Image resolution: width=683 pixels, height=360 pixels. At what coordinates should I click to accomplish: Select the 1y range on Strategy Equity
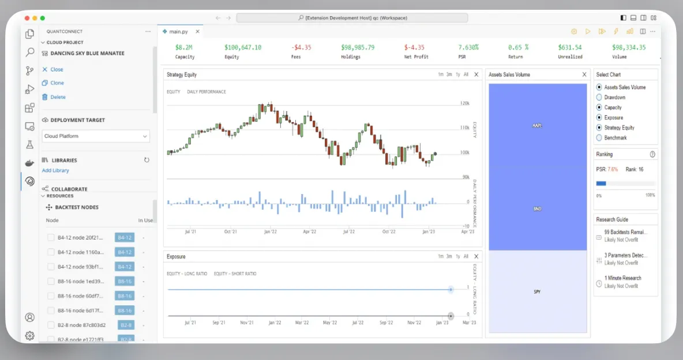pos(457,74)
